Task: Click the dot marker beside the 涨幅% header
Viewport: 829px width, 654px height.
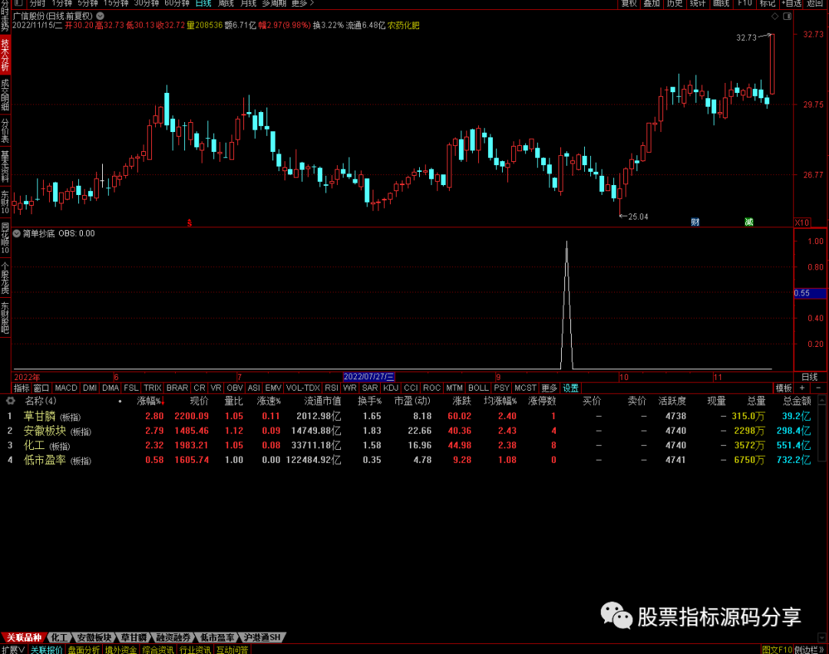Action: 120,401
